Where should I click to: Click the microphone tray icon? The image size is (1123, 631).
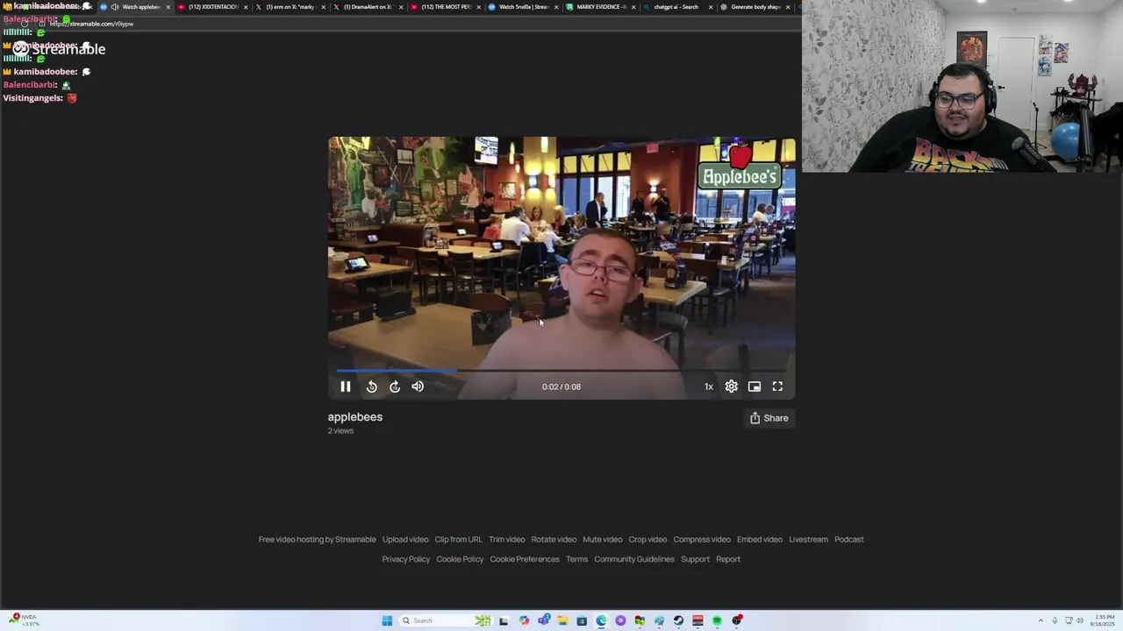pyautogui.click(x=1055, y=620)
